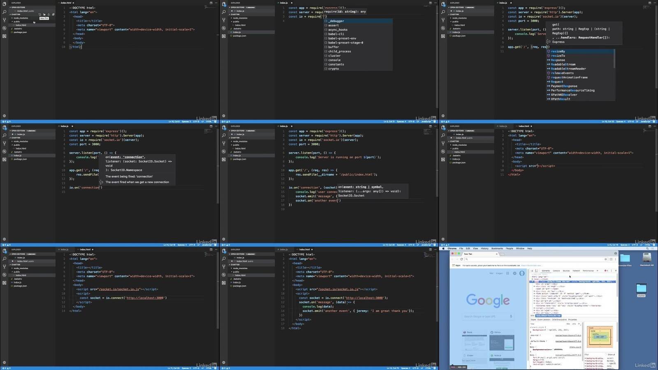Check the 'Show all' checkbox in computed styles

click(x=606, y=354)
